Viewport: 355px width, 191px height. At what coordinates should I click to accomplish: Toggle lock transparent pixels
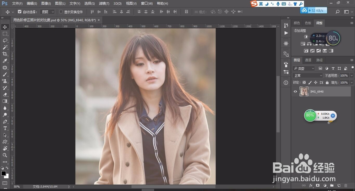304,83
